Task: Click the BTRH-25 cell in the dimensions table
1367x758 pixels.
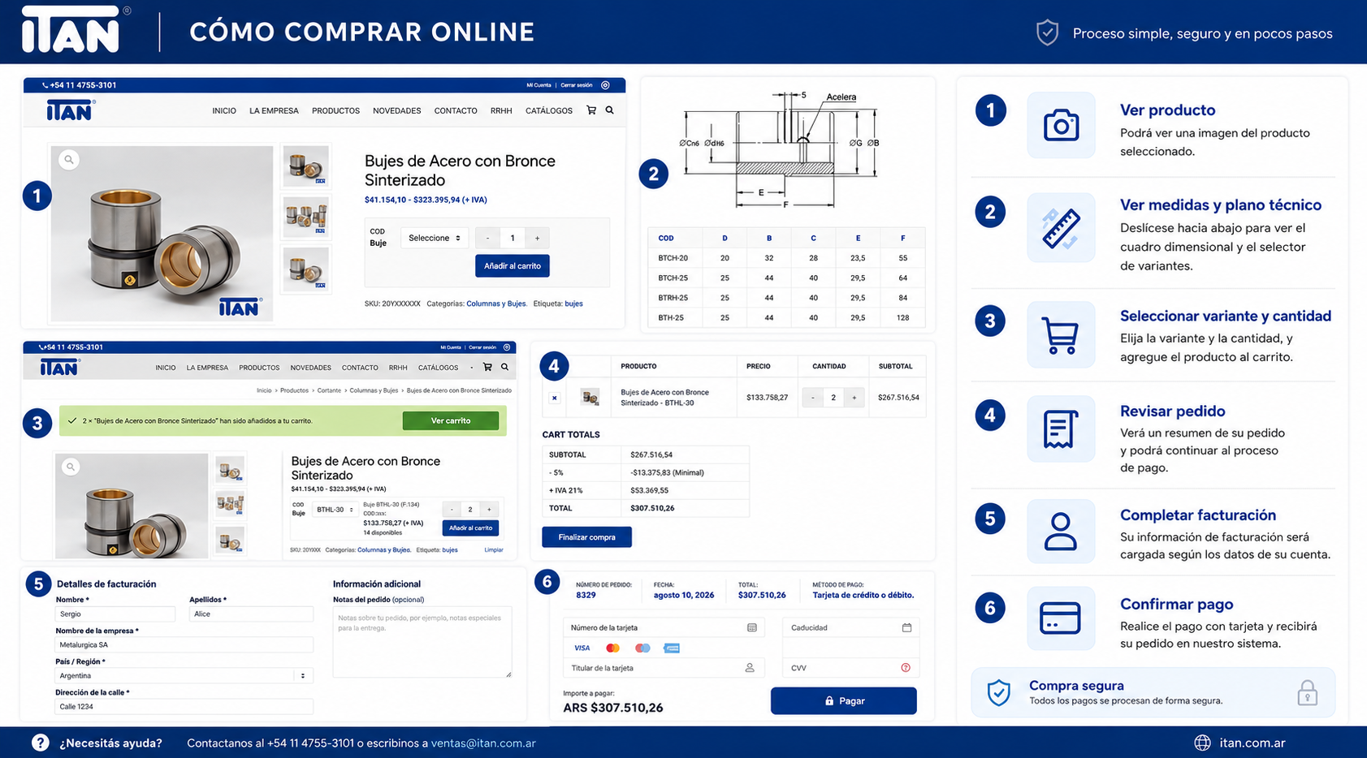Action: (673, 298)
